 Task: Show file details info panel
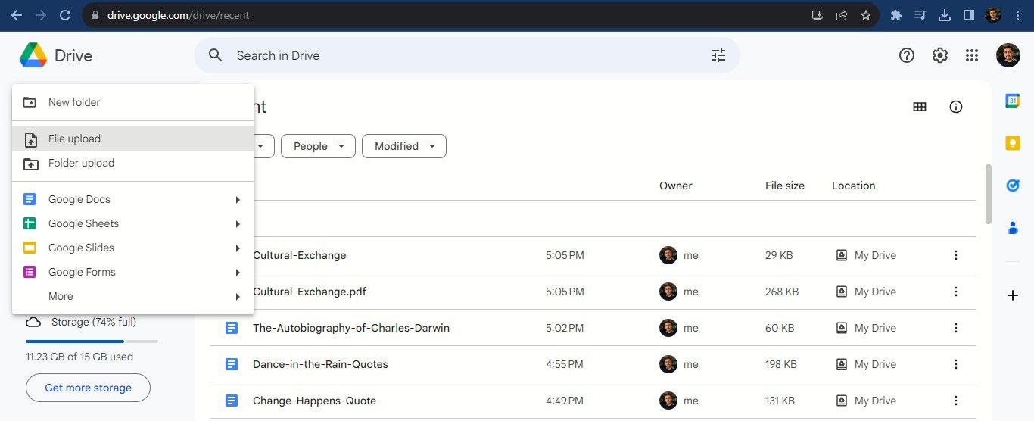coord(955,107)
